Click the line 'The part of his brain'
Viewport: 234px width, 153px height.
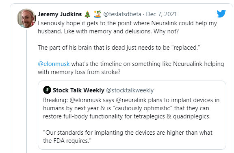(x=119, y=48)
